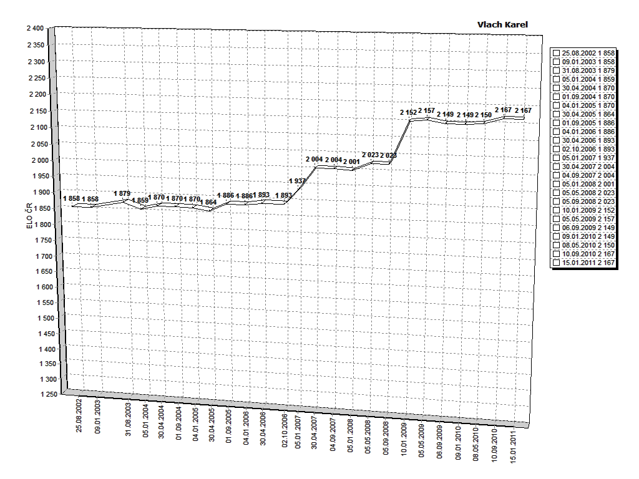Select the 05.05.2009 2 157 legend checkbox
Image resolution: width=639 pixels, height=479 pixels.
point(556,220)
